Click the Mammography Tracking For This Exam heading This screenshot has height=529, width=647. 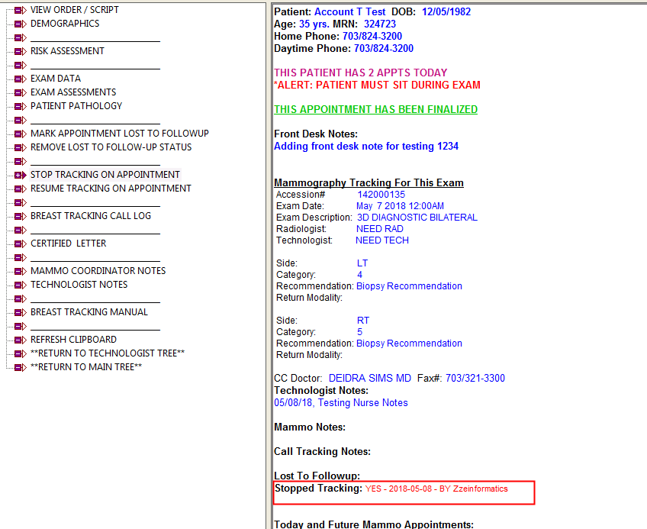[369, 182]
